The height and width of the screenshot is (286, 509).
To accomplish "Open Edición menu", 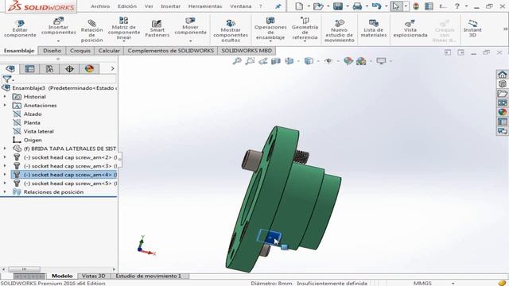I will [127, 6].
